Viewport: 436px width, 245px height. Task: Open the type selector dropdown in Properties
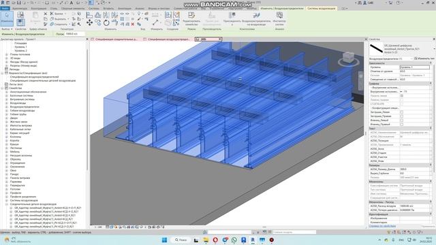coord(434,49)
